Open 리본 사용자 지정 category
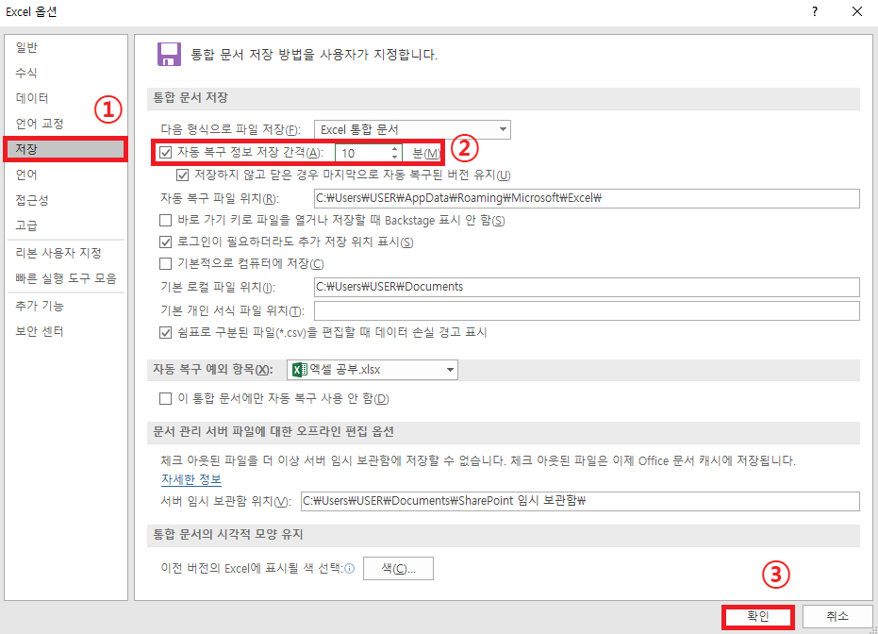878x634 pixels. [x=65, y=253]
